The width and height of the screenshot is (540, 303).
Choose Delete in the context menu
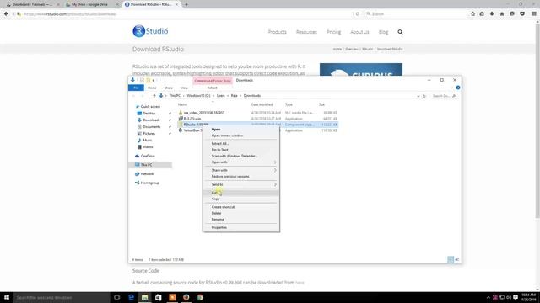point(240,213)
